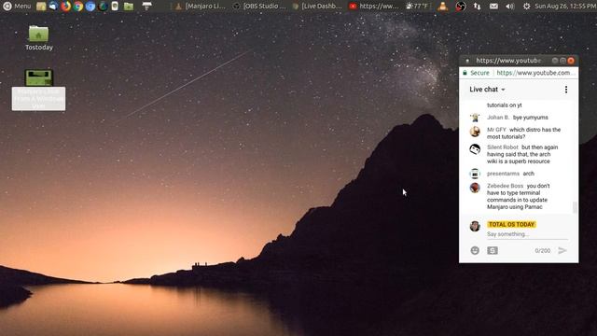Switch to the Live Dashb... taskbar window
Image resolution: width=597 pixels, height=336 pixels.
click(317, 7)
